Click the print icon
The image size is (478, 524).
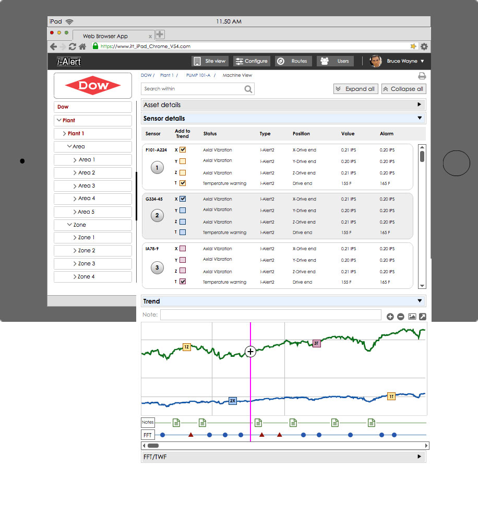point(422,76)
